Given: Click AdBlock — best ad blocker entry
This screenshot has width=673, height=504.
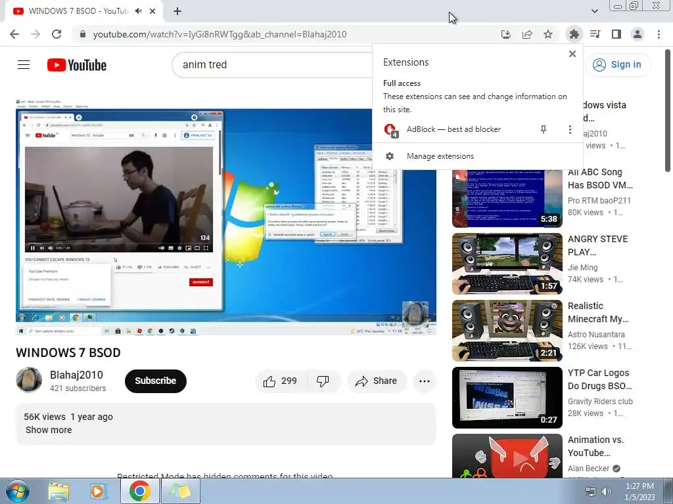Looking at the screenshot, I should click(x=453, y=129).
